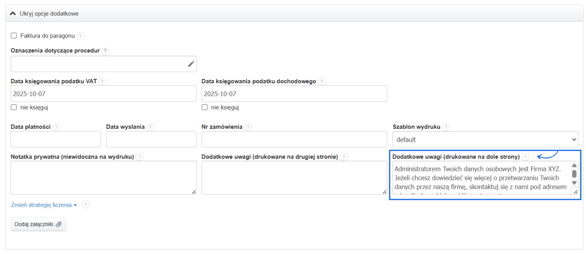Click the scrollbar in bottom-of-page remarks box
The image size is (586, 254).
574,174
